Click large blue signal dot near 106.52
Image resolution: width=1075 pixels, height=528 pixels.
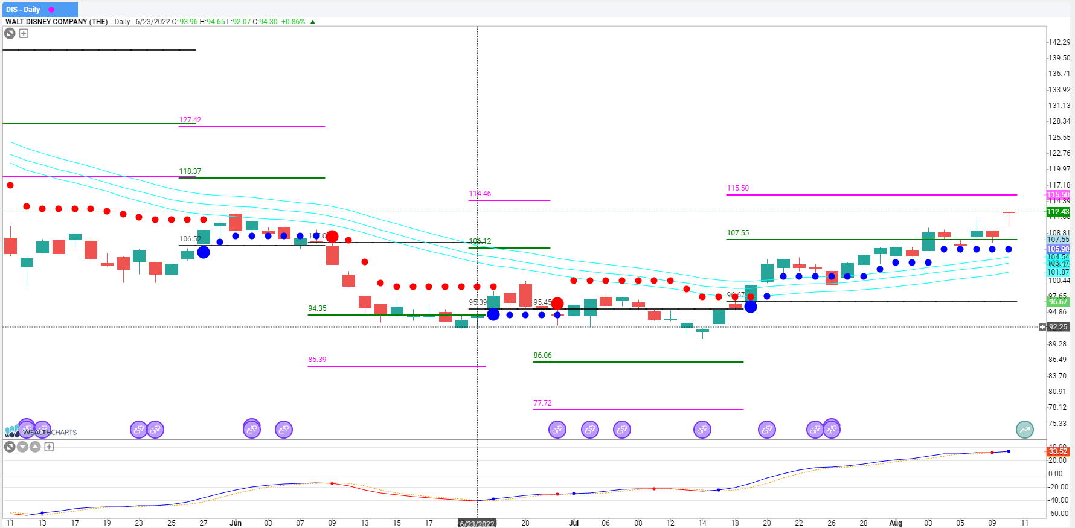coord(204,252)
